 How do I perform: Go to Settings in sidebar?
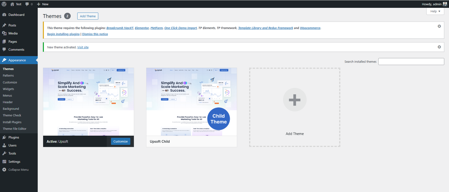point(14,162)
